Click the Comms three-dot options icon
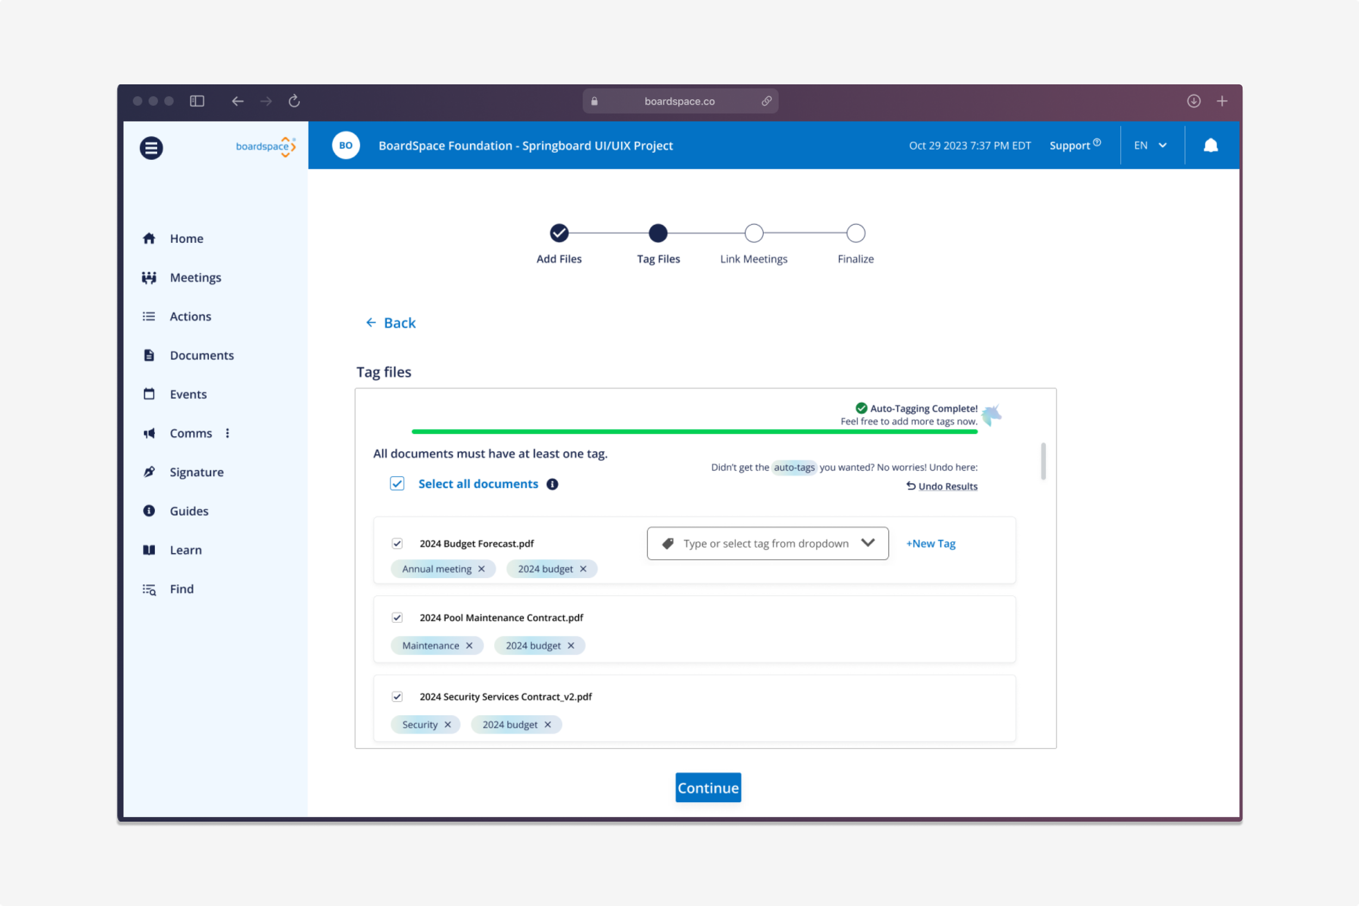The width and height of the screenshot is (1359, 906). pos(227,433)
